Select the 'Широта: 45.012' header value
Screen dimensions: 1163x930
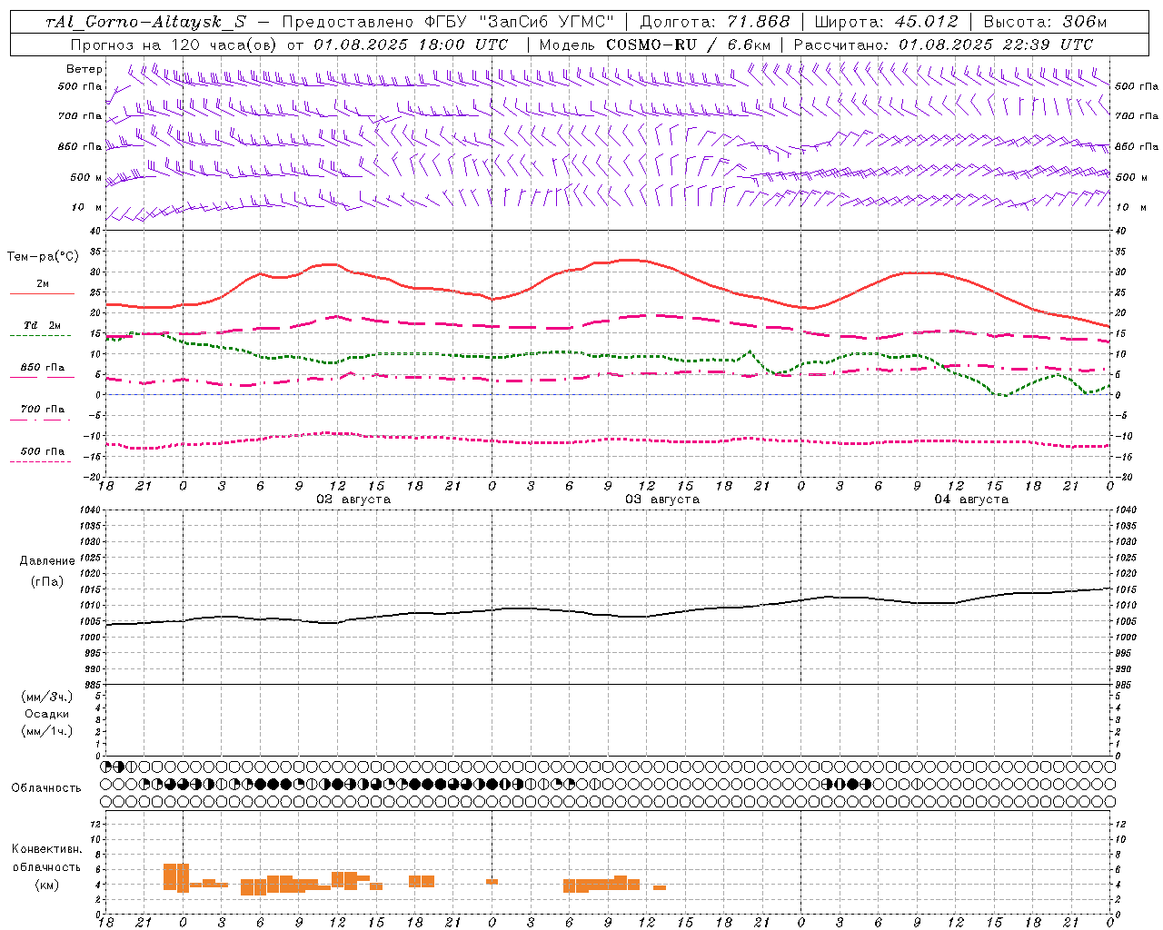886,22
